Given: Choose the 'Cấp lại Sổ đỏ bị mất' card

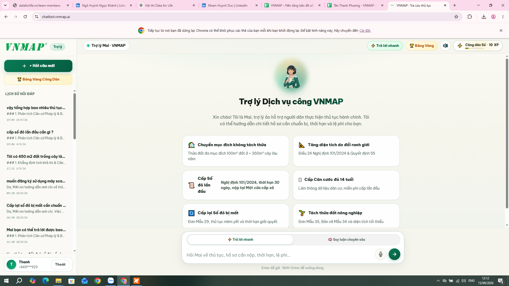Looking at the screenshot, I should [235, 216].
